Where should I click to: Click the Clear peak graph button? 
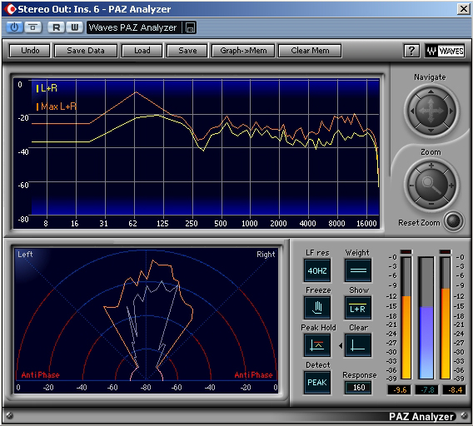coord(358,345)
